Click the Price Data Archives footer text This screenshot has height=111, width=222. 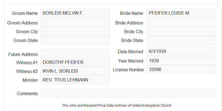pos(117,105)
